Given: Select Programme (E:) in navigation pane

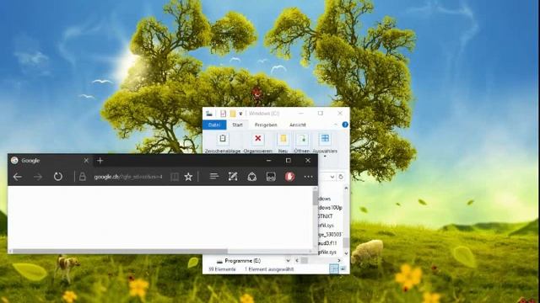Looking at the screenshot, I should (242, 261).
